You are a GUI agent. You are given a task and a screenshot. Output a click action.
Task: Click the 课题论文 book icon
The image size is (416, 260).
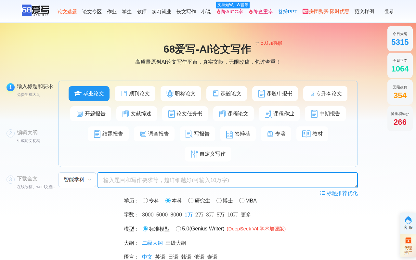[x=216, y=94]
